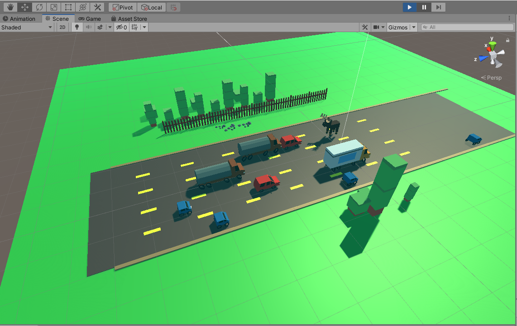The height and width of the screenshot is (326, 517).
Task: Open the search filter type magnifier
Action: tap(426, 27)
